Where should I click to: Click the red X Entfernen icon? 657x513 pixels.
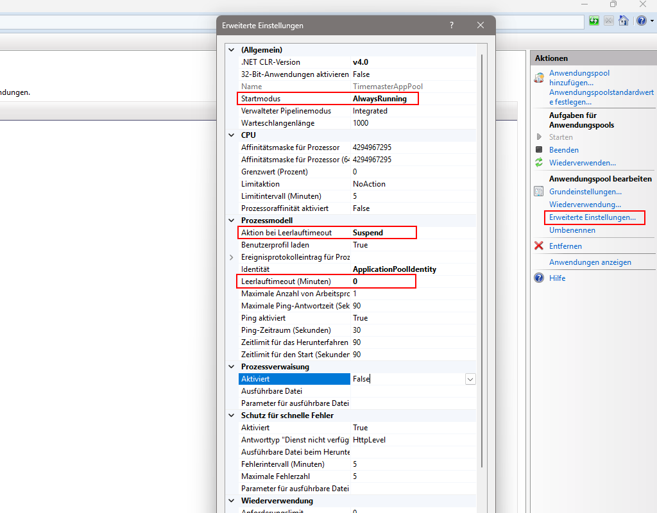tap(539, 246)
